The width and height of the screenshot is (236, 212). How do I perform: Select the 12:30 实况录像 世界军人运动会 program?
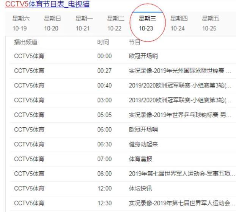(x=182, y=203)
